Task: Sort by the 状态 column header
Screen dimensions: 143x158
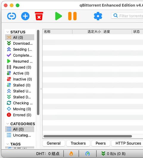Action: 137,32
